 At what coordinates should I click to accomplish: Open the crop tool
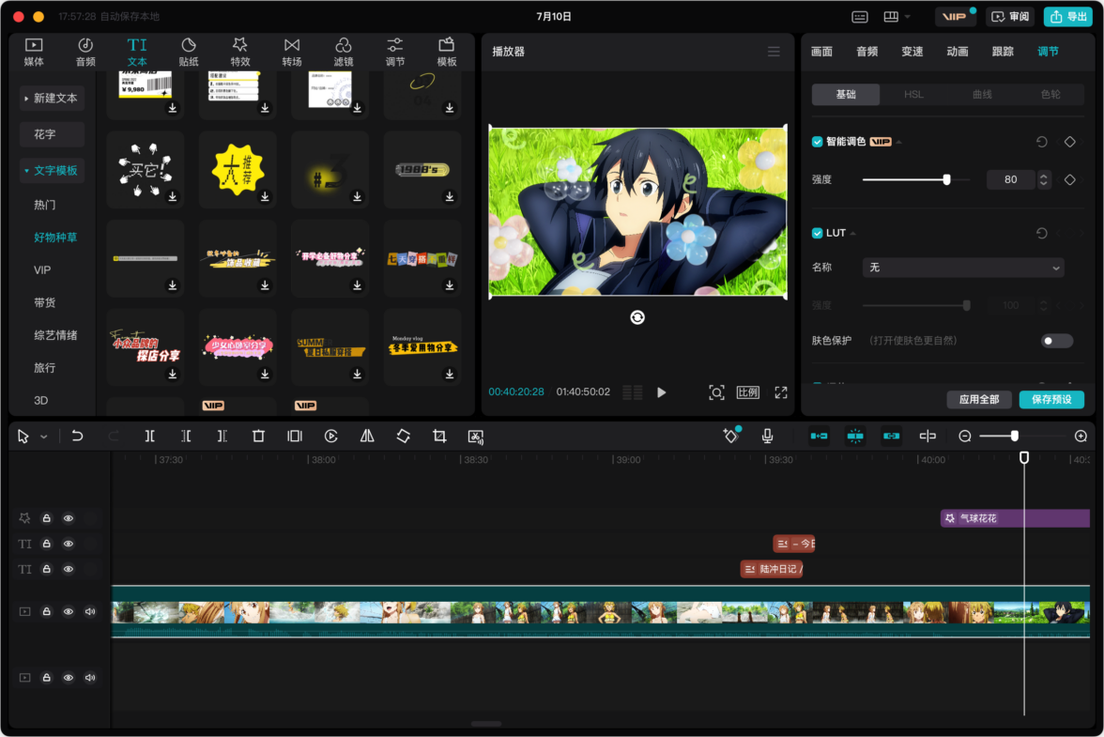pyautogui.click(x=439, y=437)
